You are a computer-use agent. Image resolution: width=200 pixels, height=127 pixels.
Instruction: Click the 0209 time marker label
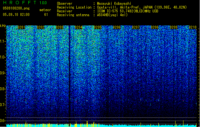[x=174, y=27]
